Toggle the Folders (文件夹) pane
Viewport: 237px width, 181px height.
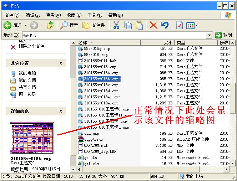tap(94, 25)
